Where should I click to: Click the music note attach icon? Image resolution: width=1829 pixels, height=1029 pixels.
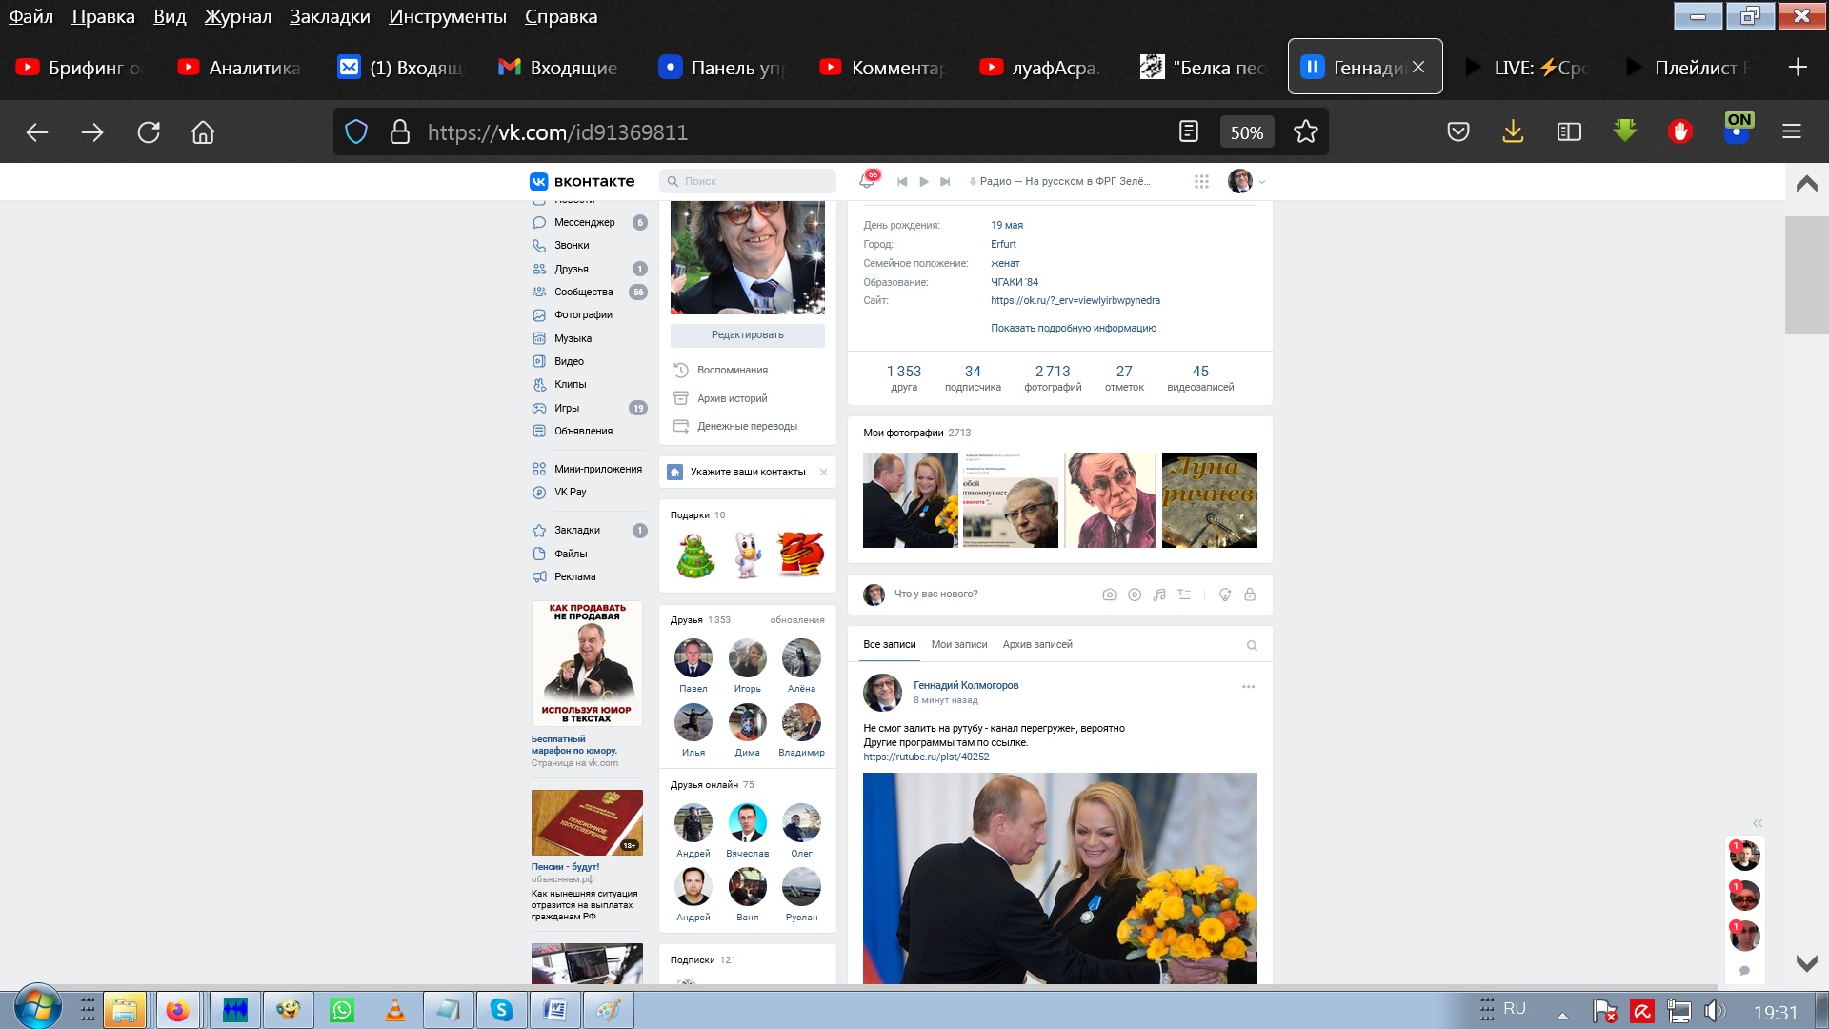click(x=1159, y=595)
